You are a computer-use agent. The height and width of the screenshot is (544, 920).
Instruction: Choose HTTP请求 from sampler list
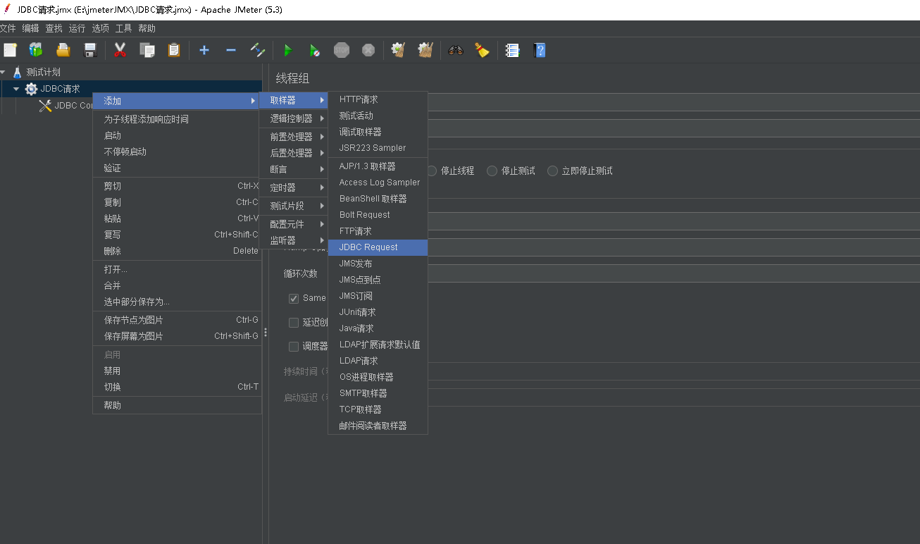coord(378,99)
